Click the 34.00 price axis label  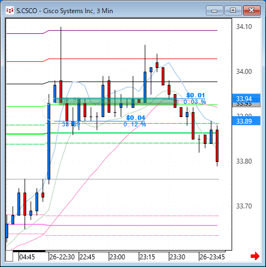click(244, 72)
